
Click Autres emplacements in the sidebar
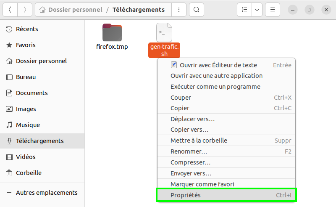[47, 193]
